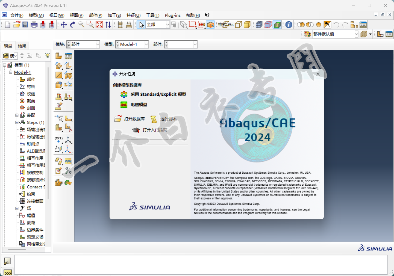Click the color code palette icon
394x276 pixels.
pyautogui.click(x=307, y=34)
